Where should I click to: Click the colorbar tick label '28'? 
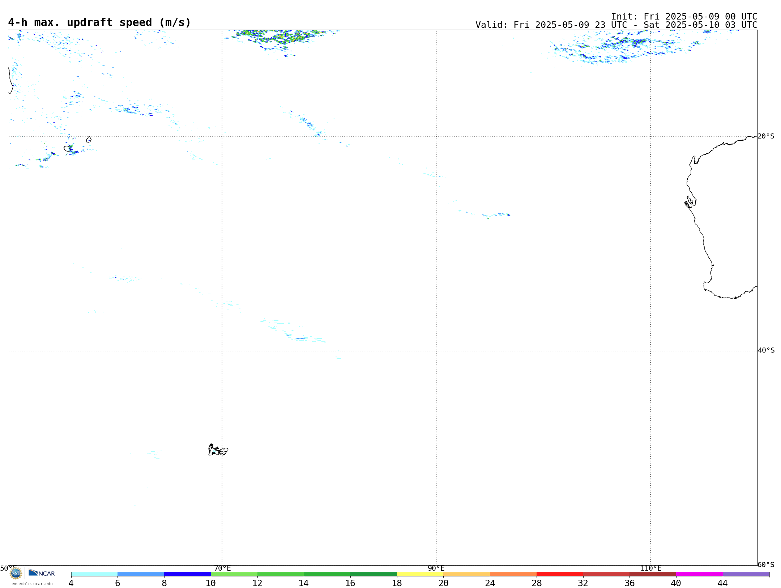pos(537,583)
